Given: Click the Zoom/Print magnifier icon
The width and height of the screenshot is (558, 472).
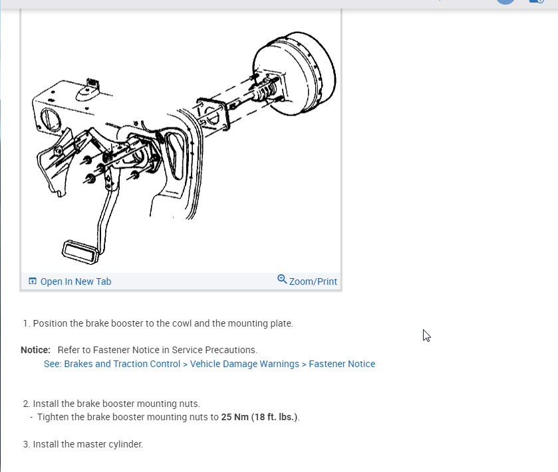Looking at the screenshot, I should (282, 279).
